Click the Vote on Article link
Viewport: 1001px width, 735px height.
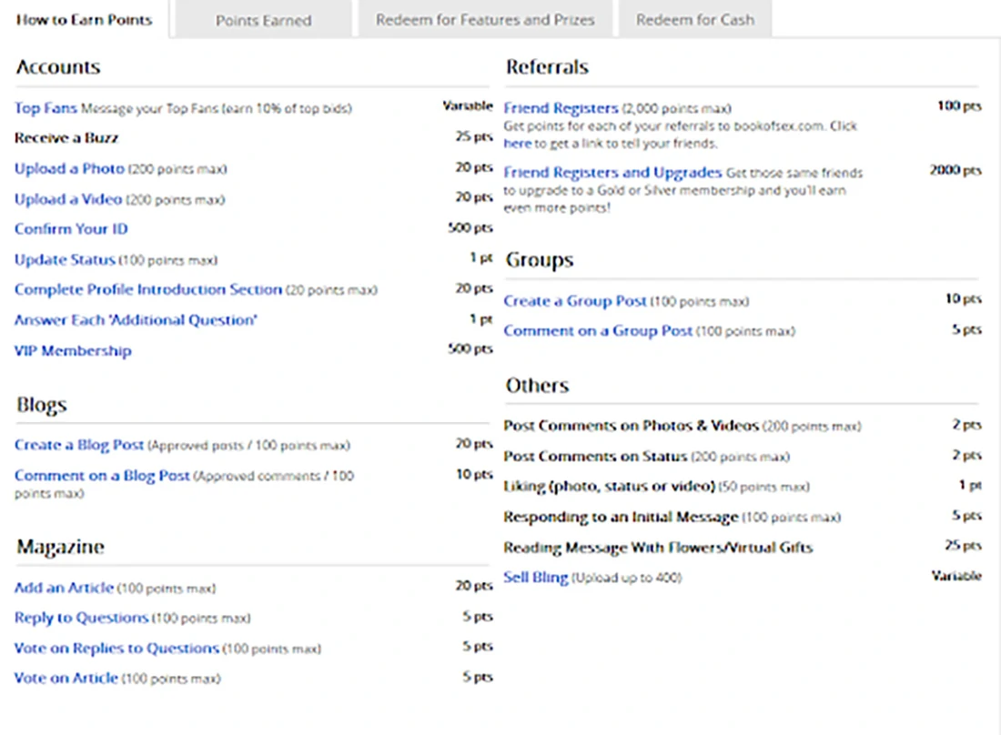[x=66, y=678]
